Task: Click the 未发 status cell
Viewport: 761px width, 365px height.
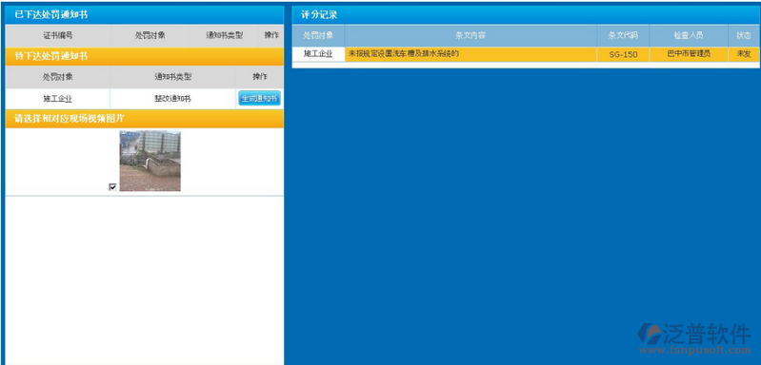Action: pyautogui.click(x=744, y=54)
